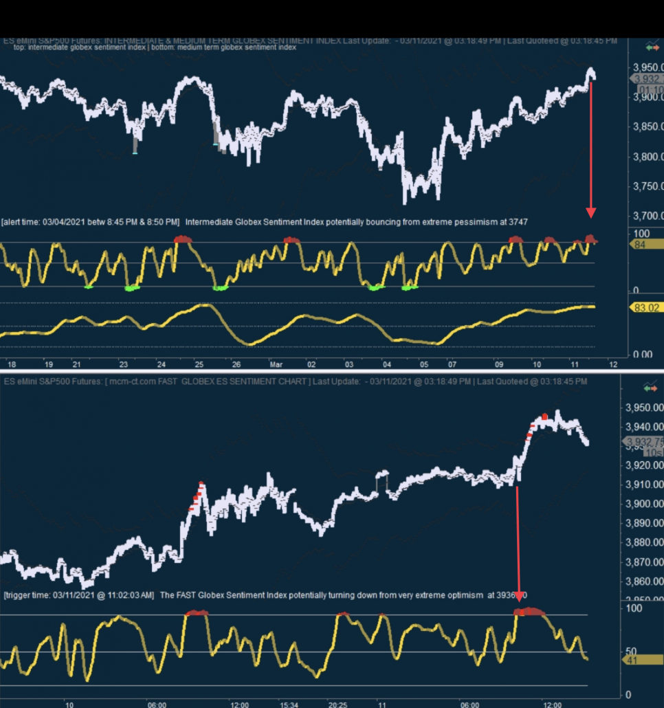664x708 pixels.
Task: Click the 21 date label on the time axis
Action: [x=76, y=364]
